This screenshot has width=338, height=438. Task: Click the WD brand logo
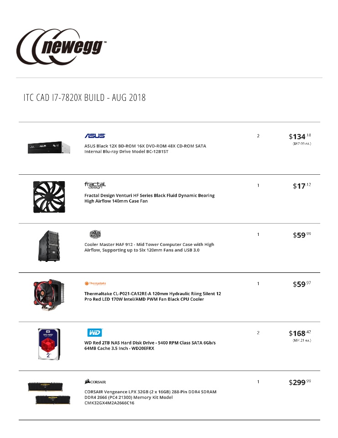(95, 333)
